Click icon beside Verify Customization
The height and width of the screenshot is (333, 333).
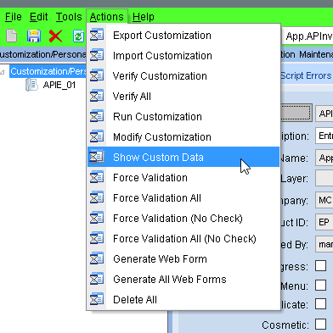click(x=97, y=75)
